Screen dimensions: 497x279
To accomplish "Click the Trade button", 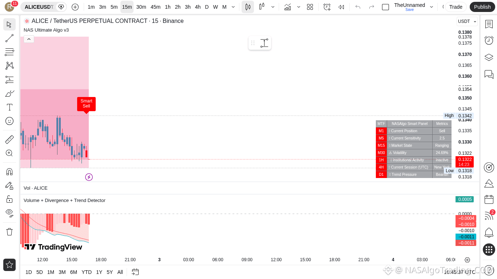I will (456, 7).
